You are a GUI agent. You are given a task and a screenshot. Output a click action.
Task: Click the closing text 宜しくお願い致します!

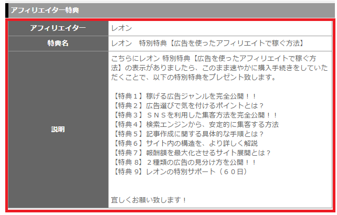pos(149,200)
